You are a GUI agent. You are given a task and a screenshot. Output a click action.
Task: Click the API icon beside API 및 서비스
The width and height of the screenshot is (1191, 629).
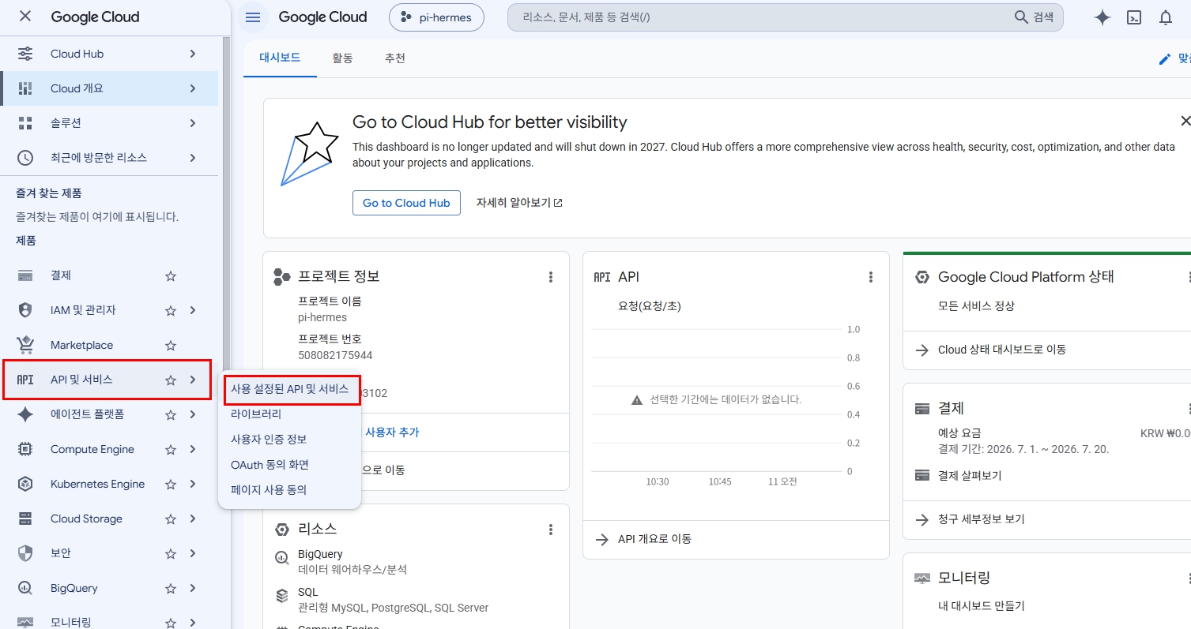[x=25, y=380]
